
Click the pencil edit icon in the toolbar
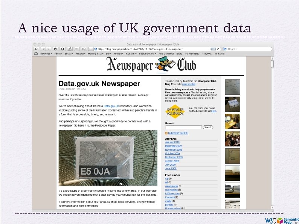tap(70, 49)
